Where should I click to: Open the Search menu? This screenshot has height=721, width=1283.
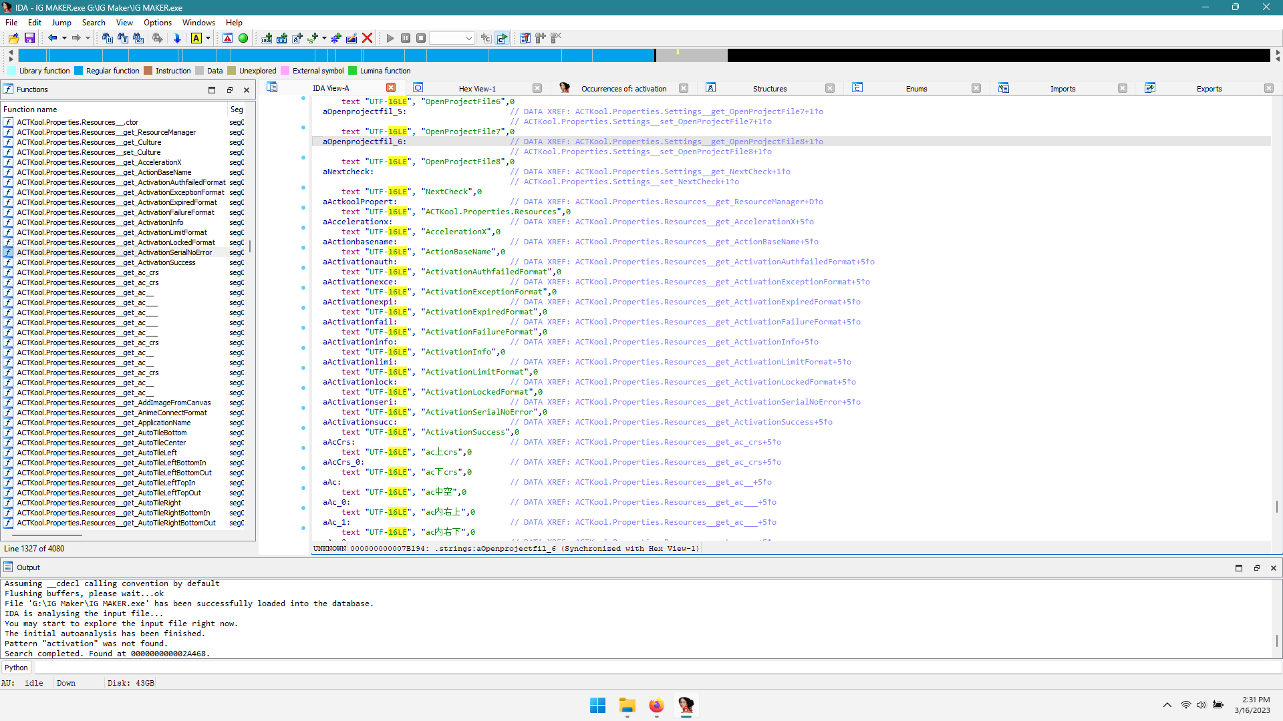pos(94,23)
